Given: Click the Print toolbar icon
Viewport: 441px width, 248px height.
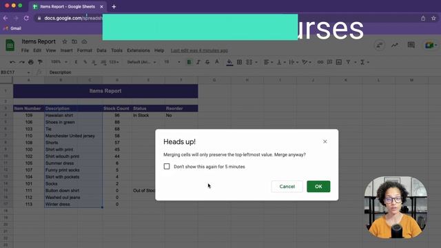Looking at the screenshot, I should 31,62.
